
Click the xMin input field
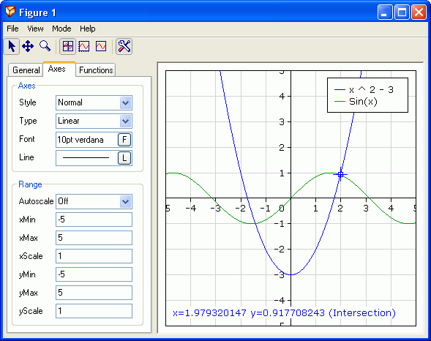pos(94,220)
